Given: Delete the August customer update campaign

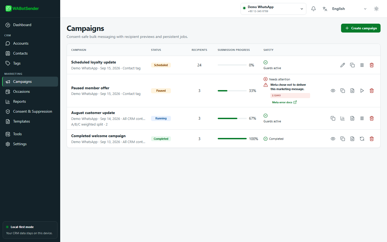Looking at the screenshot, I should coord(372,118).
